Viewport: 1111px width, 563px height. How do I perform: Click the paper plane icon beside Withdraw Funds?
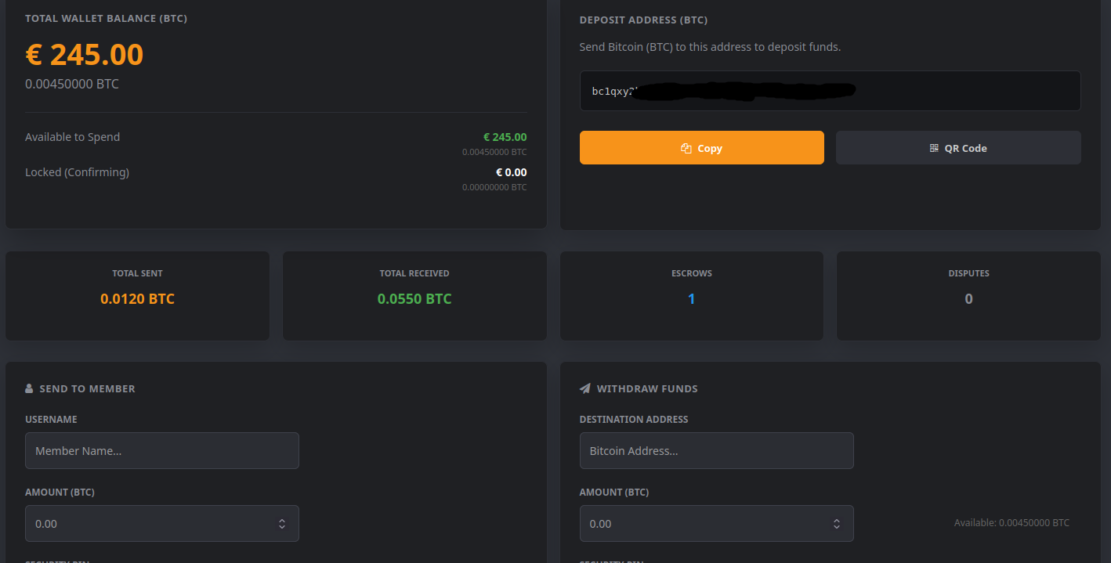click(585, 388)
